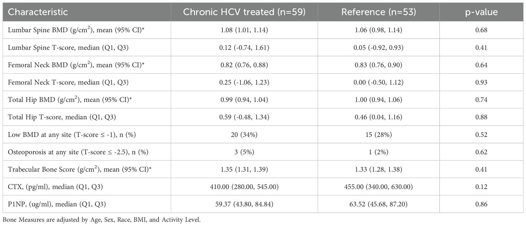This screenshot has width=526, height=226.
Task: Click the p-value 0.12 cell
Action: (481, 187)
